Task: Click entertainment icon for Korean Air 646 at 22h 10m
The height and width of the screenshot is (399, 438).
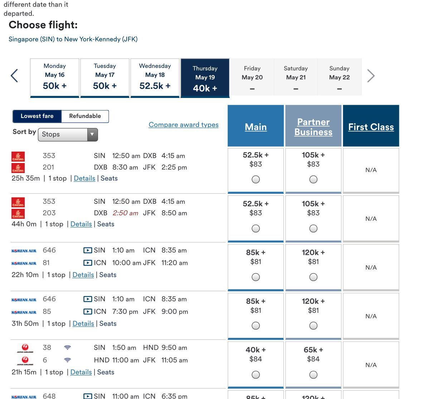Action: pos(88,250)
